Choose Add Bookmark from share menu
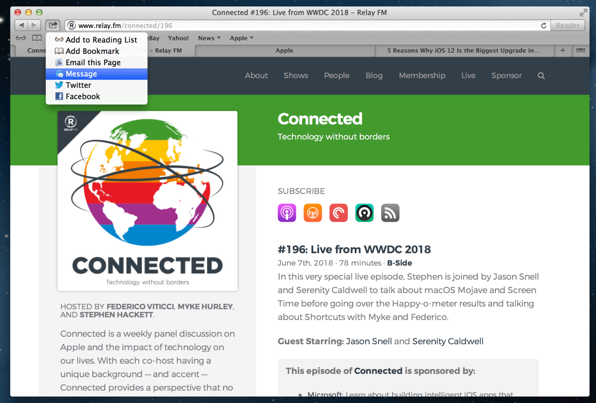The image size is (596, 403). (97, 51)
